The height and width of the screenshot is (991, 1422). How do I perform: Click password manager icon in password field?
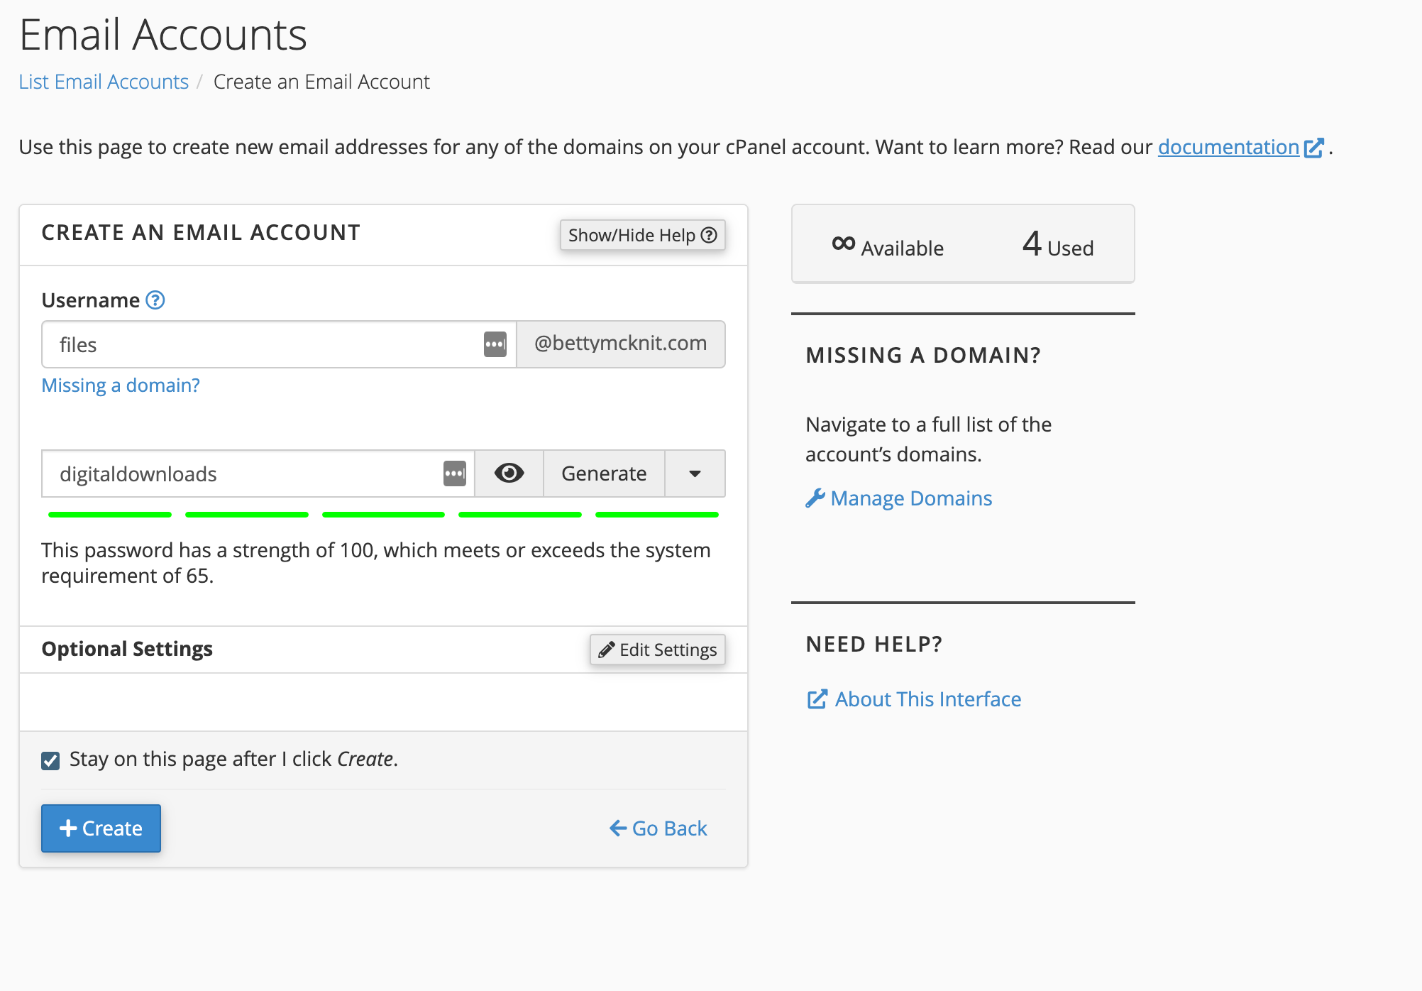pyautogui.click(x=454, y=473)
